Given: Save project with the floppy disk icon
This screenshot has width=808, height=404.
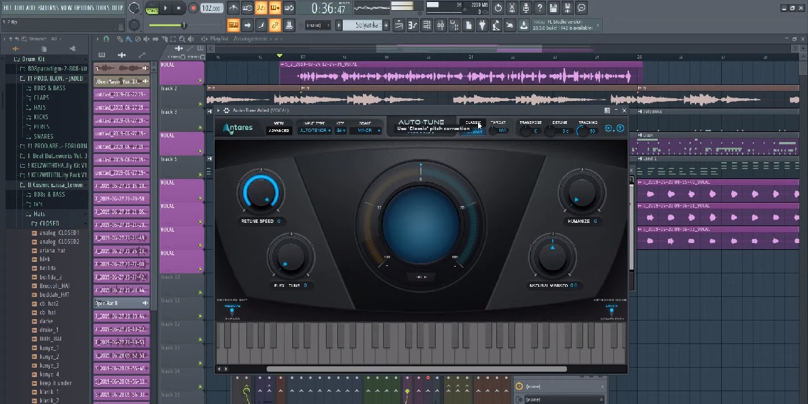Looking at the screenshot, I should [x=553, y=8].
